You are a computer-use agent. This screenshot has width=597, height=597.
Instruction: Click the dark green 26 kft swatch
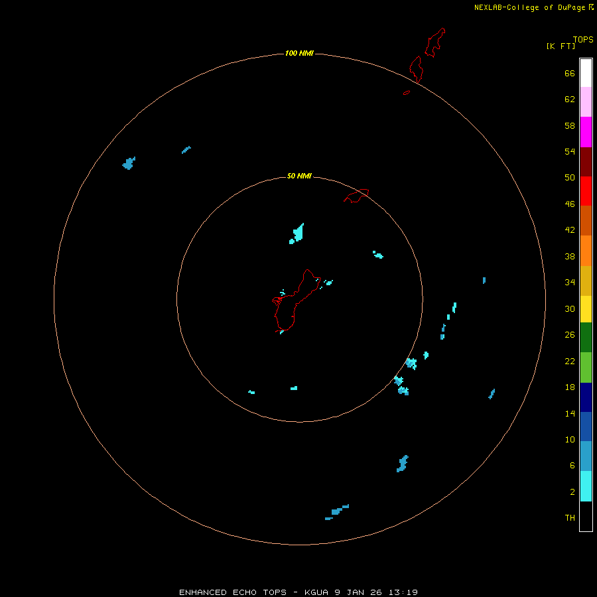tap(586, 337)
